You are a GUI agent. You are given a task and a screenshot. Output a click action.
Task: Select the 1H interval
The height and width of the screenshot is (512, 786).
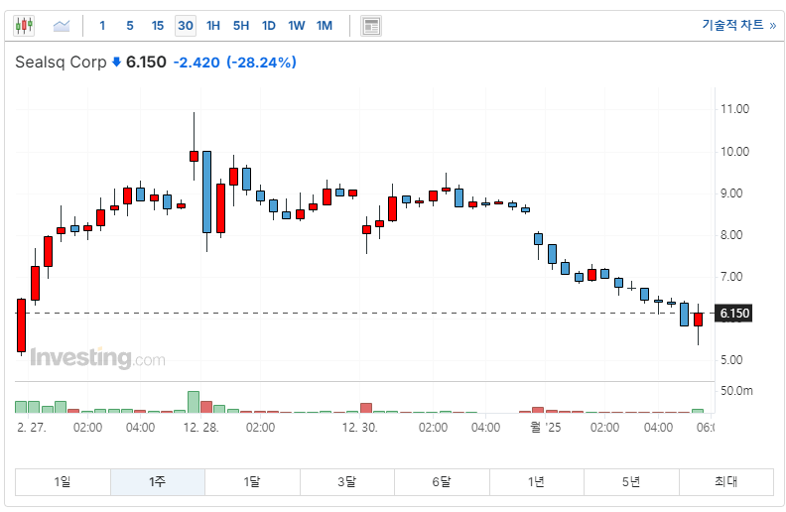pyautogui.click(x=213, y=26)
